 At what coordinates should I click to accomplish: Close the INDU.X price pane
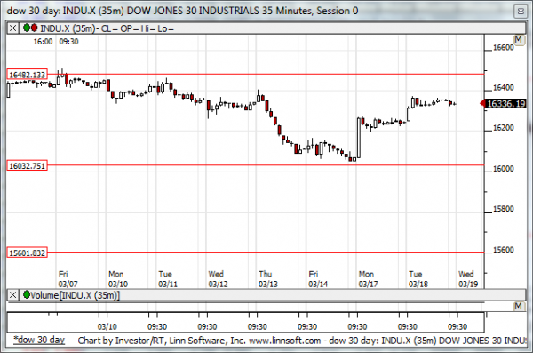(12, 28)
